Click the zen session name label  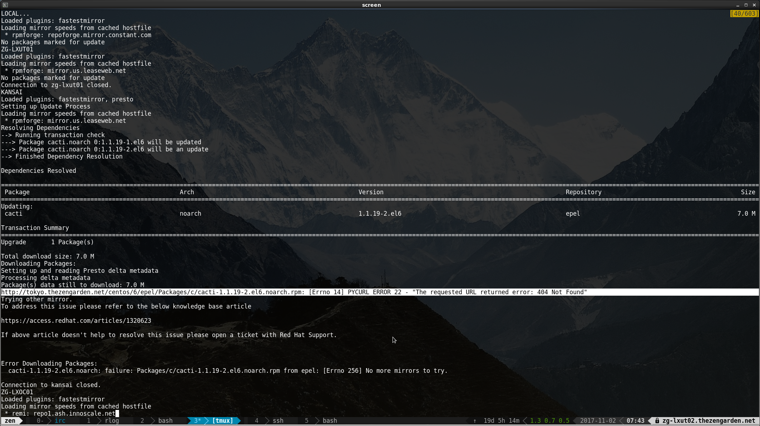point(10,421)
